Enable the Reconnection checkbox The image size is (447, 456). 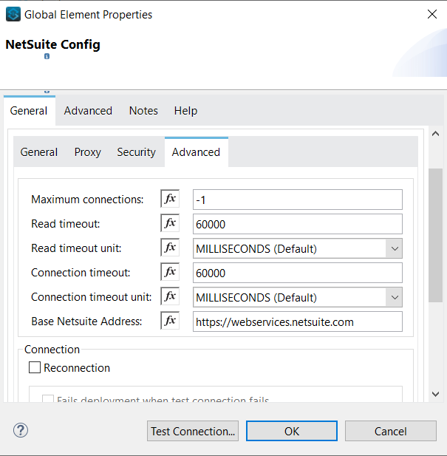(35, 367)
